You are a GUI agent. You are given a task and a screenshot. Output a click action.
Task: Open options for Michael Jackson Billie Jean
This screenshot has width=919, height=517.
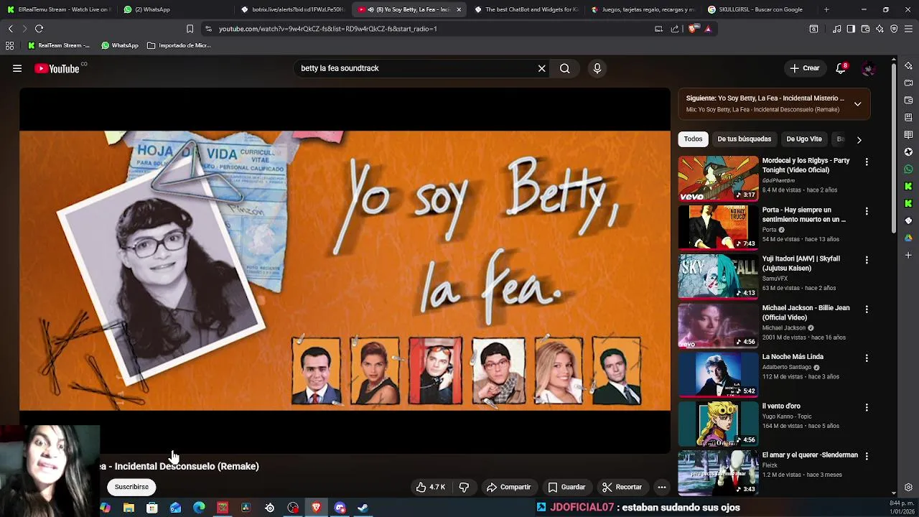pos(867,309)
